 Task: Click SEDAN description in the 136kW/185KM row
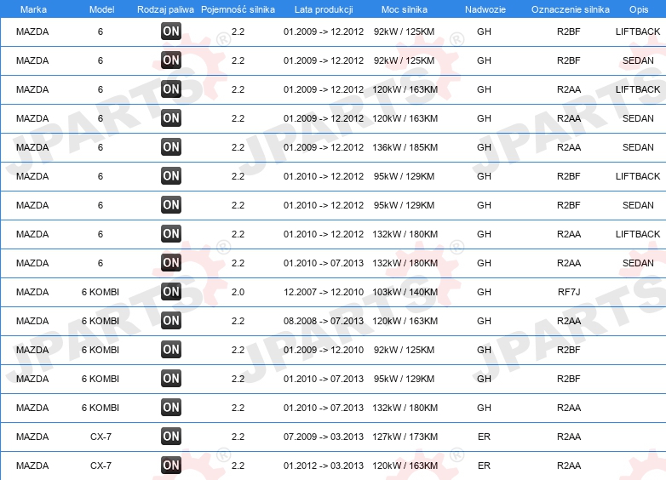[x=638, y=147]
